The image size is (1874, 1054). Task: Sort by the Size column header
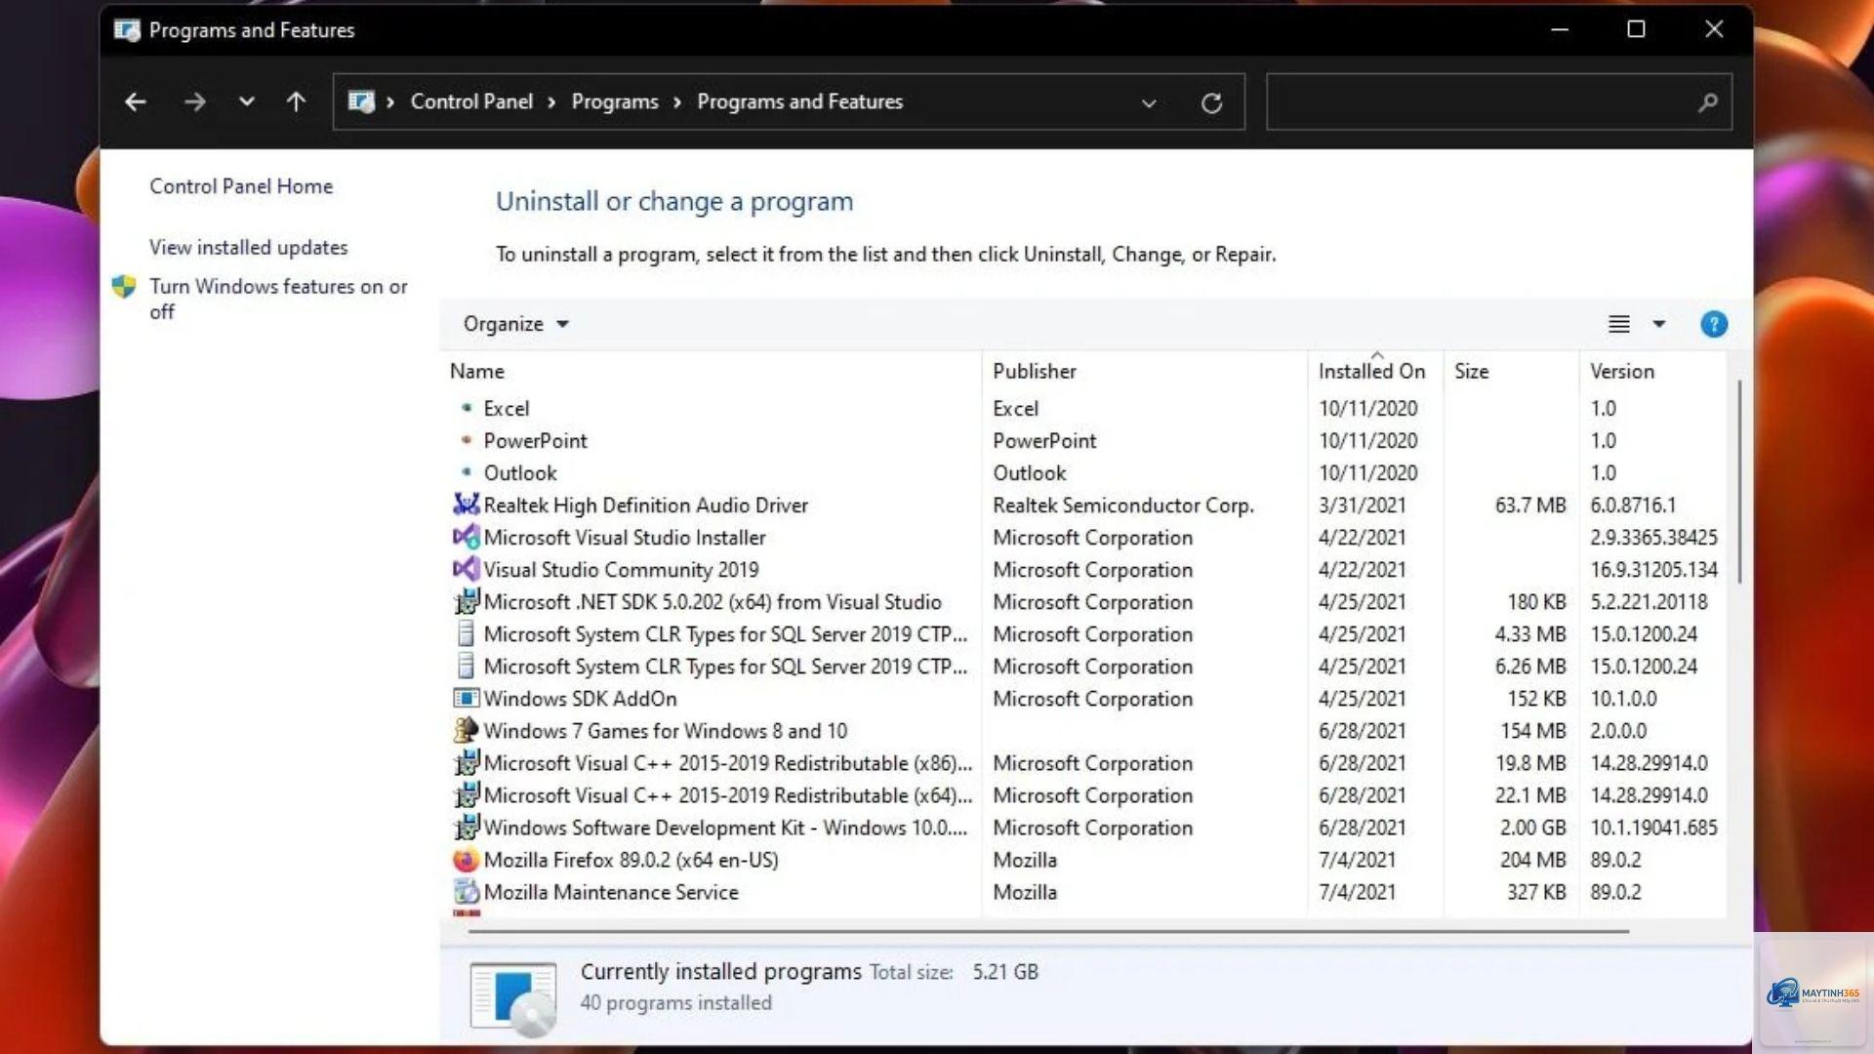pyautogui.click(x=1511, y=372)
